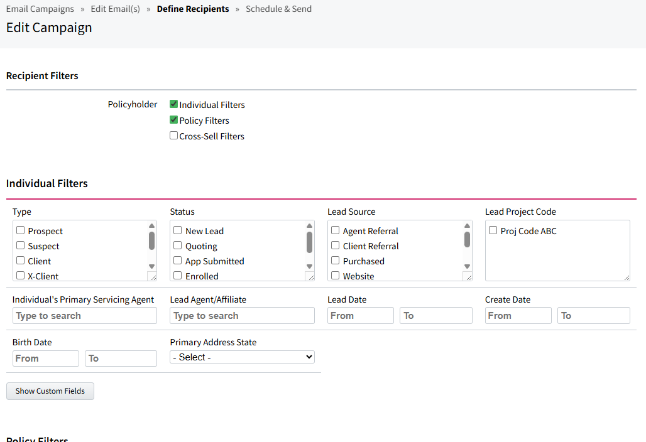The image size is (646, 442).
Task: Focus the Lead Agent/Affiliate search field
Action: tap(243, 316)
